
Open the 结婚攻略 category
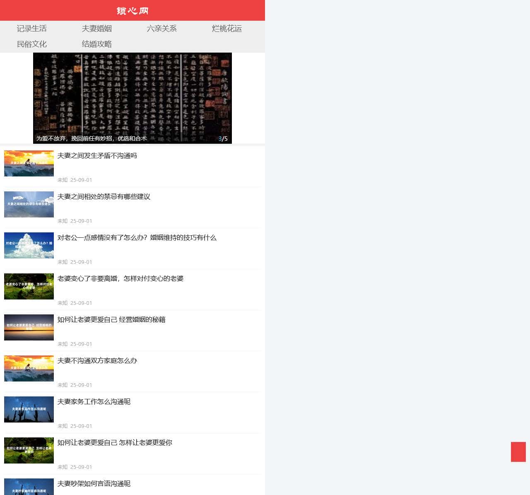click(x=97, y=44)
